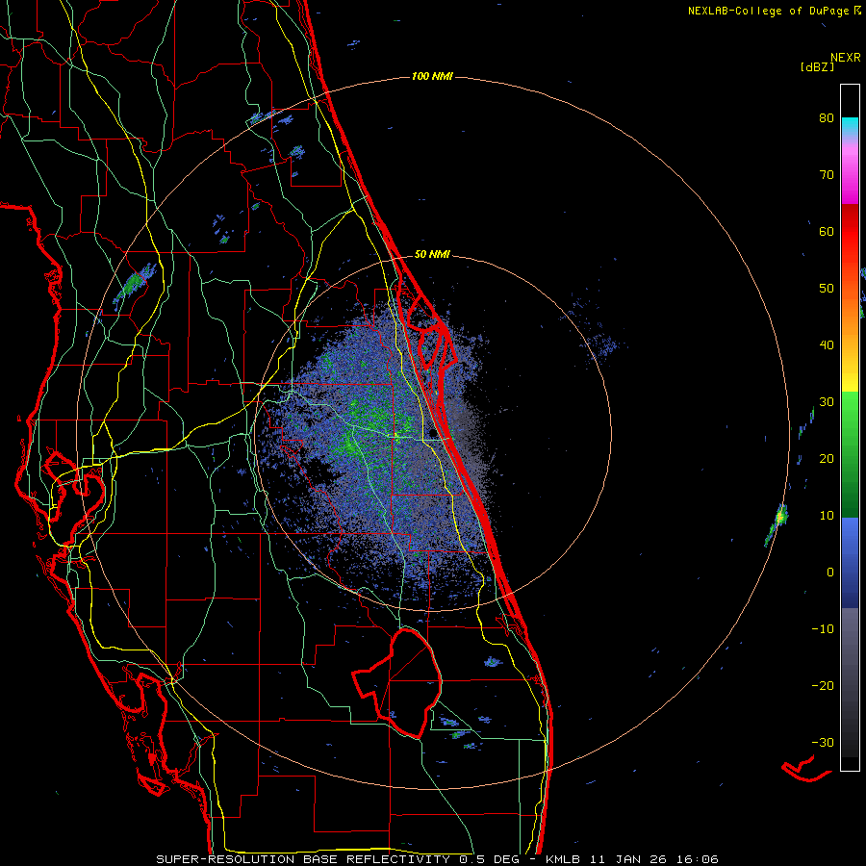The height and width of the screenshot is (866, 866).
Task: Click the NEXR label above the color scale
Action: pyautogui.click(x=846, y=58)
